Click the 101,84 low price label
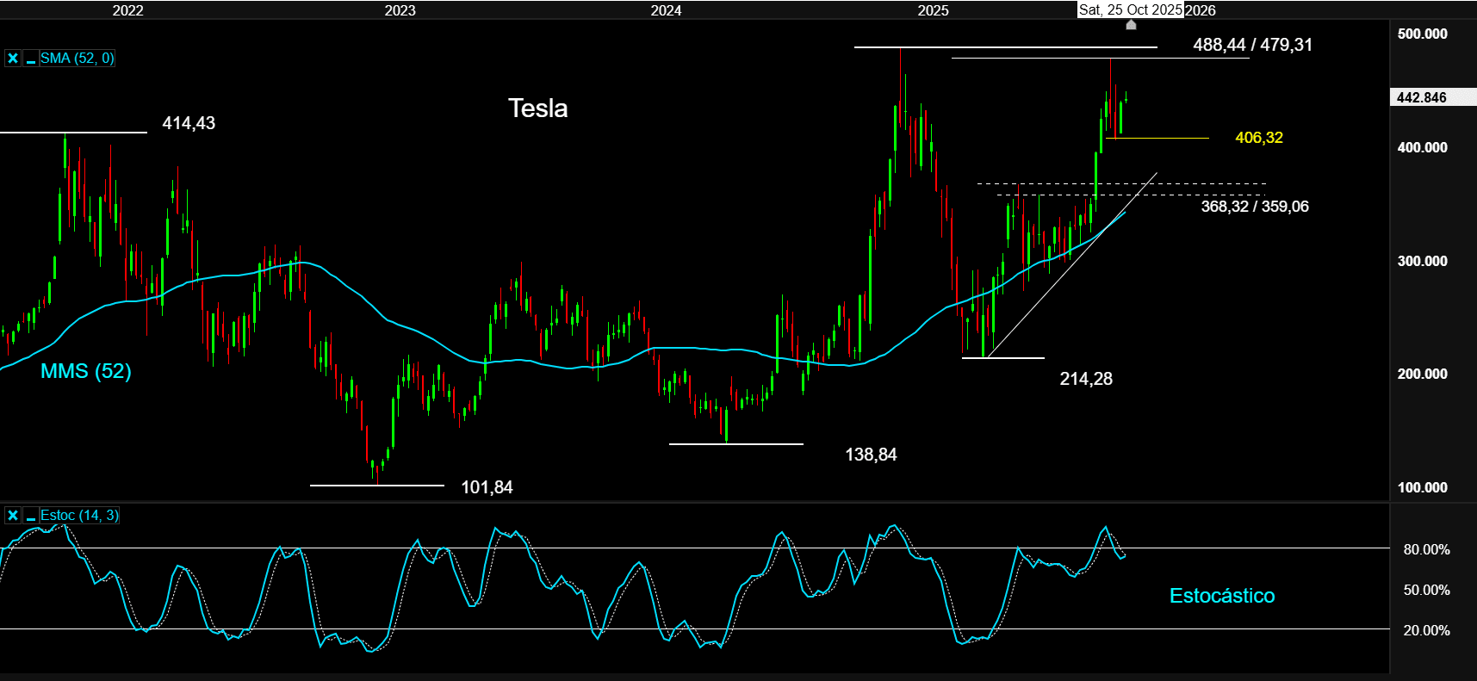This screenshot has width=1477, height=681. 487,487
